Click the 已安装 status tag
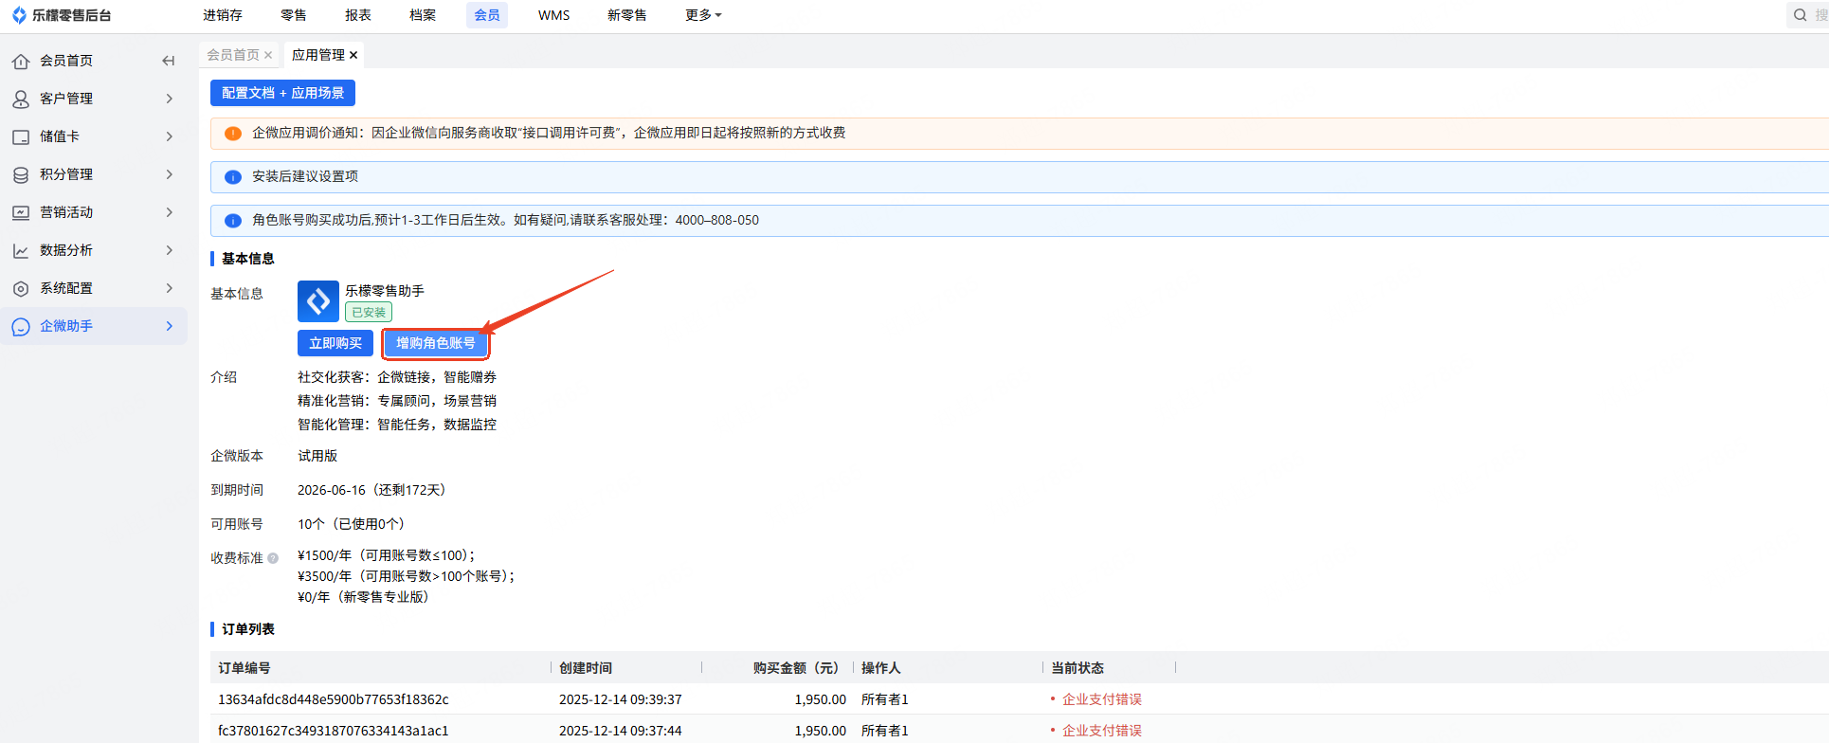The image size is (1829, 743). tap(369, 312)
